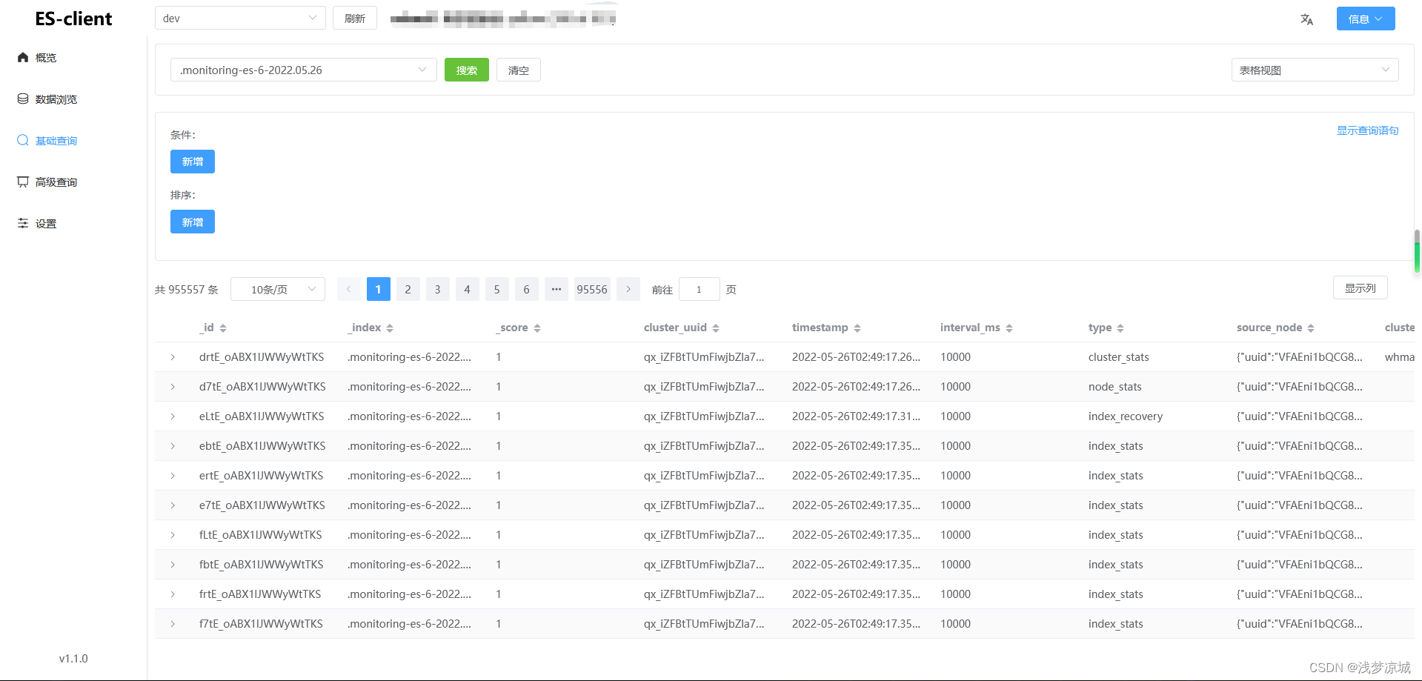
Task: Click the next page arrow
Action: click(628, 289)
